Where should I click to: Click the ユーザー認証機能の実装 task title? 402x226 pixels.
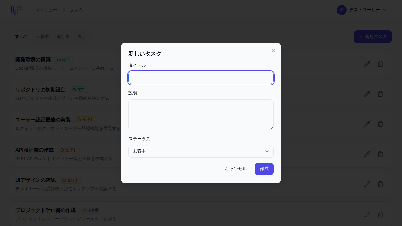click(x=43, y=120)
